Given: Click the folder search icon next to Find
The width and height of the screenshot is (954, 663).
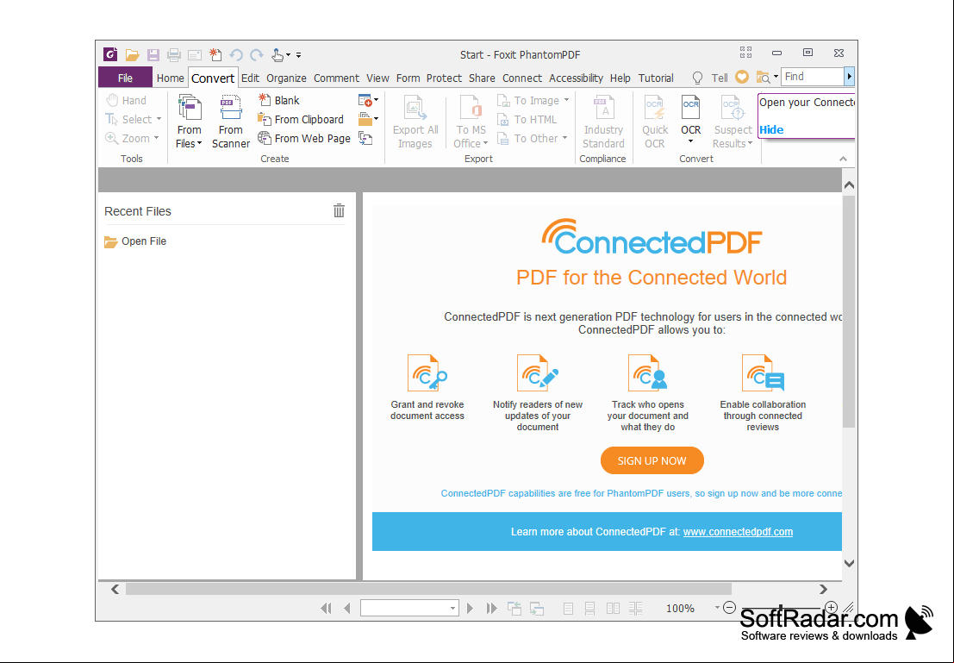Looking at the screenshot, I should (763, 78).
